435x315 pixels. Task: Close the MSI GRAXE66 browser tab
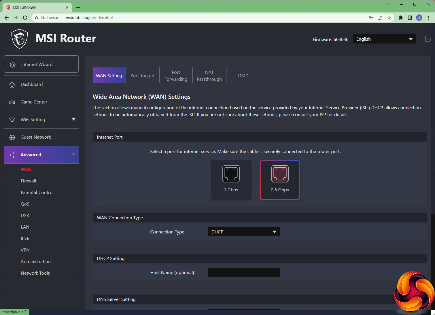click(67, 7)
